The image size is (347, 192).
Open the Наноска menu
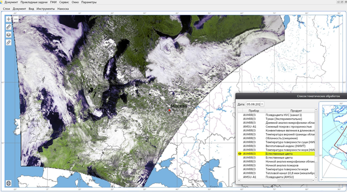63,9
